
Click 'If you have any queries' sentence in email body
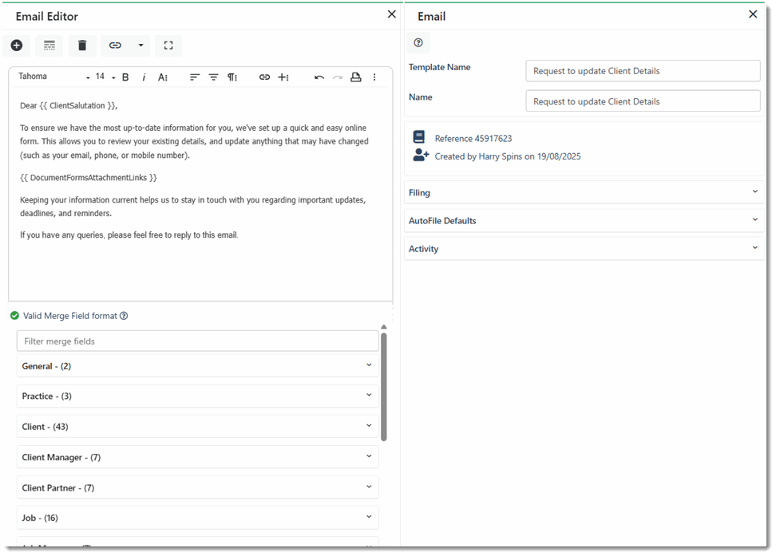(x=129, y=235)
